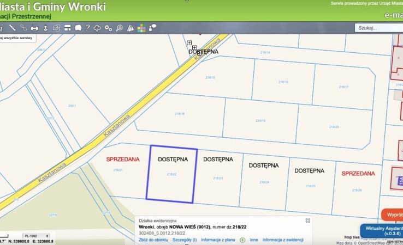The image size is (403, 245).
Task: Click the highlighted parcel 218/22
Action: click(171, 174)
